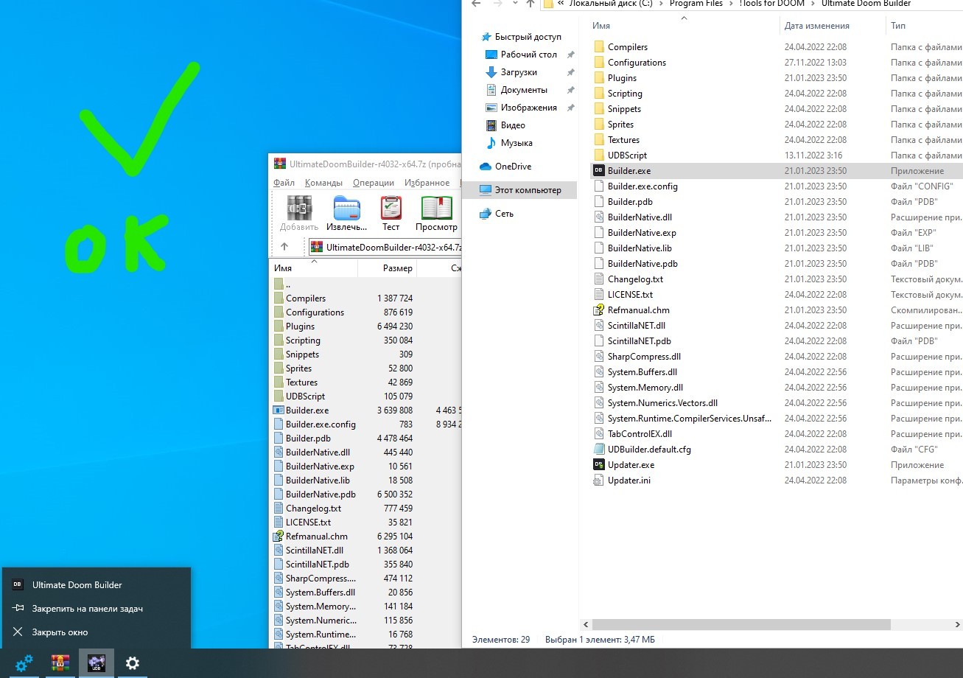The height and width of the screenshot is (678, 963).
Task: Select the Compilers folder icon in Explorer
Action: point(599,46)
